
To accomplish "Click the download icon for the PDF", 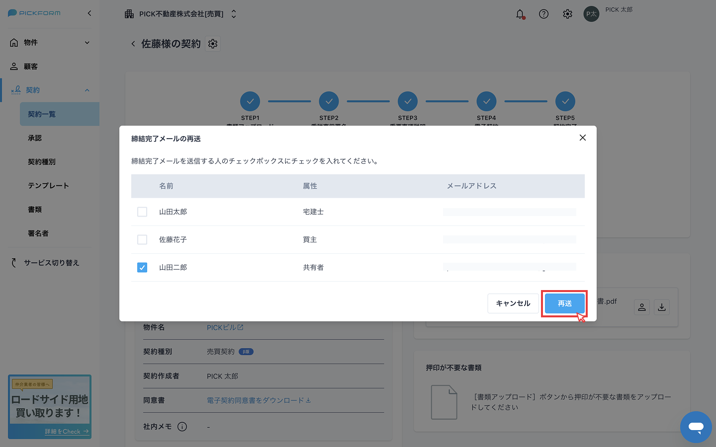I will click(x=661, y=307).
